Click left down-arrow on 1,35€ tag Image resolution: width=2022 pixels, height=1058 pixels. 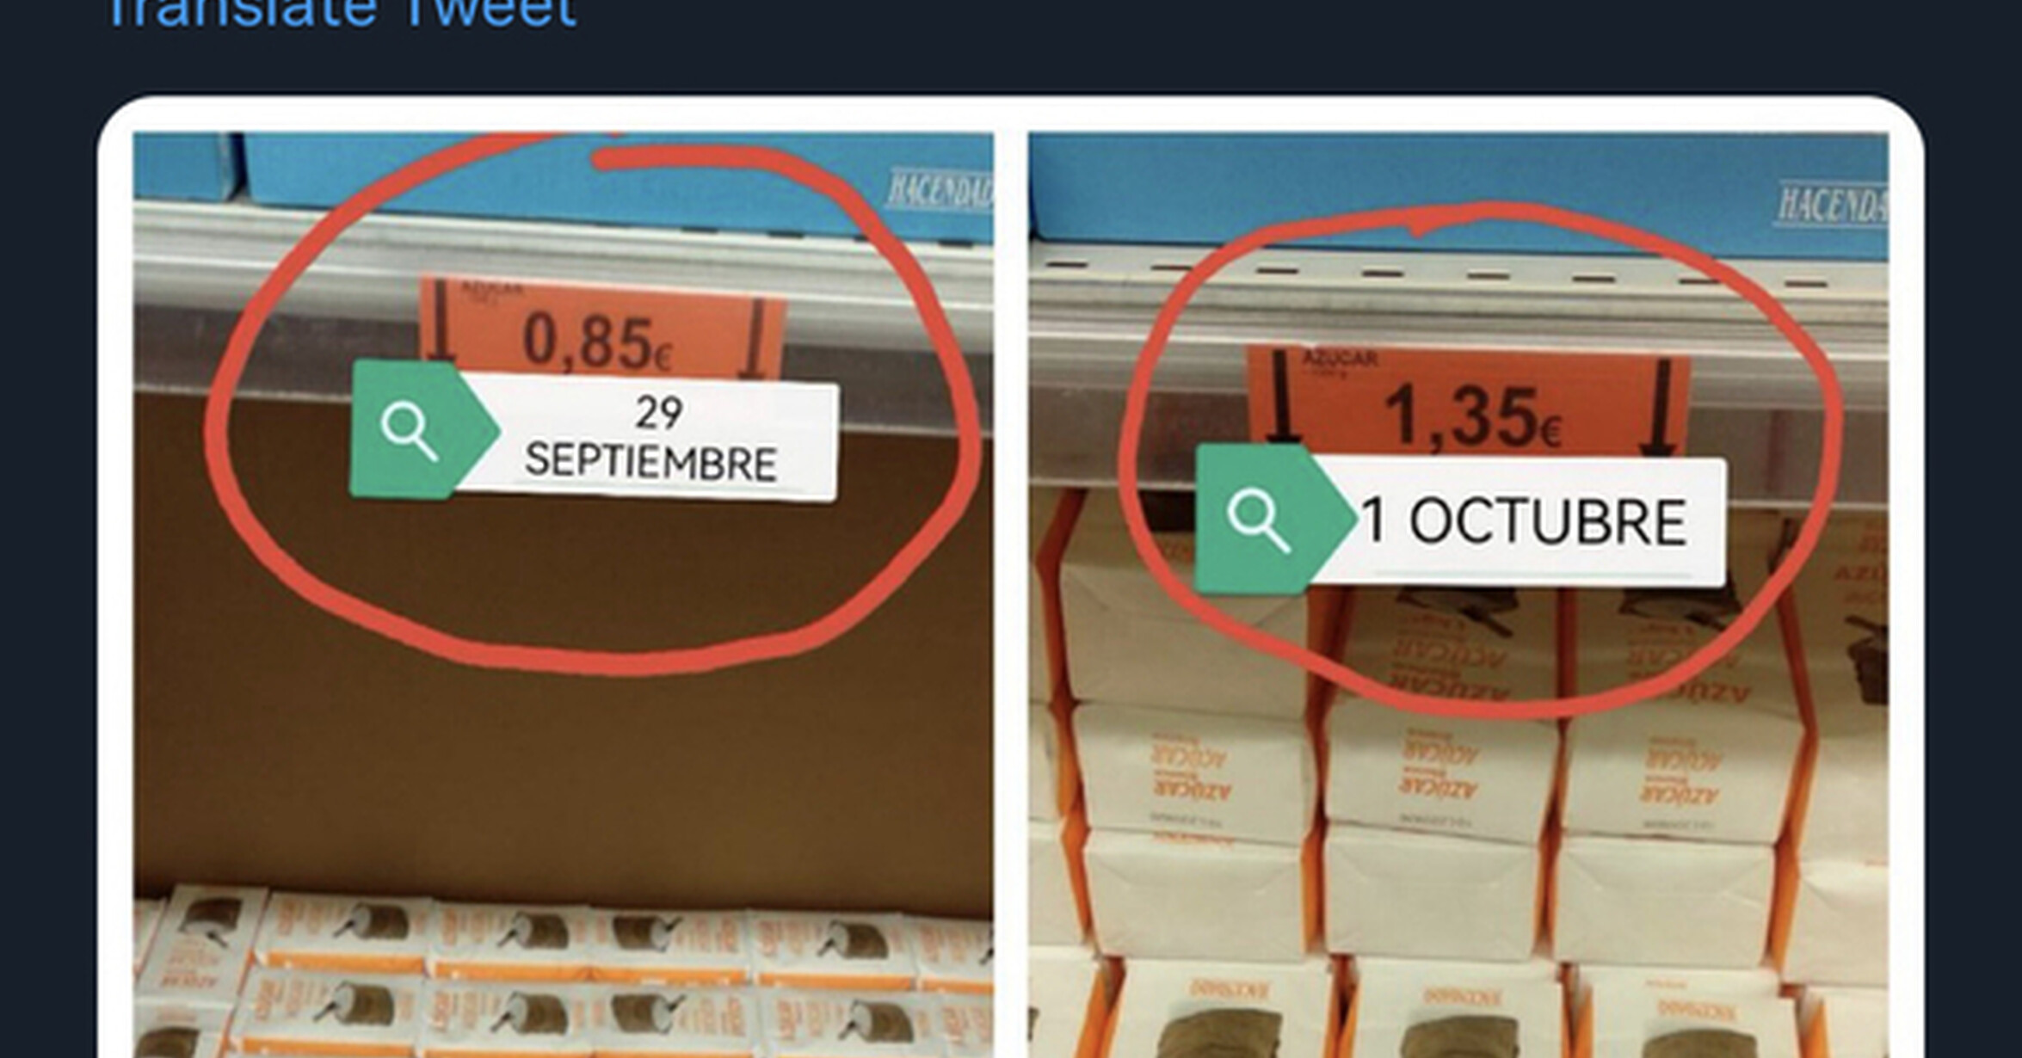tap(1284, 397)
